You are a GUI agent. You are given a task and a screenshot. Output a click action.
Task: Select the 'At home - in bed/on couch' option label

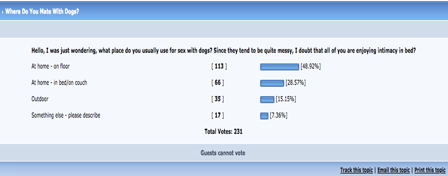click(x=59, y=83)
